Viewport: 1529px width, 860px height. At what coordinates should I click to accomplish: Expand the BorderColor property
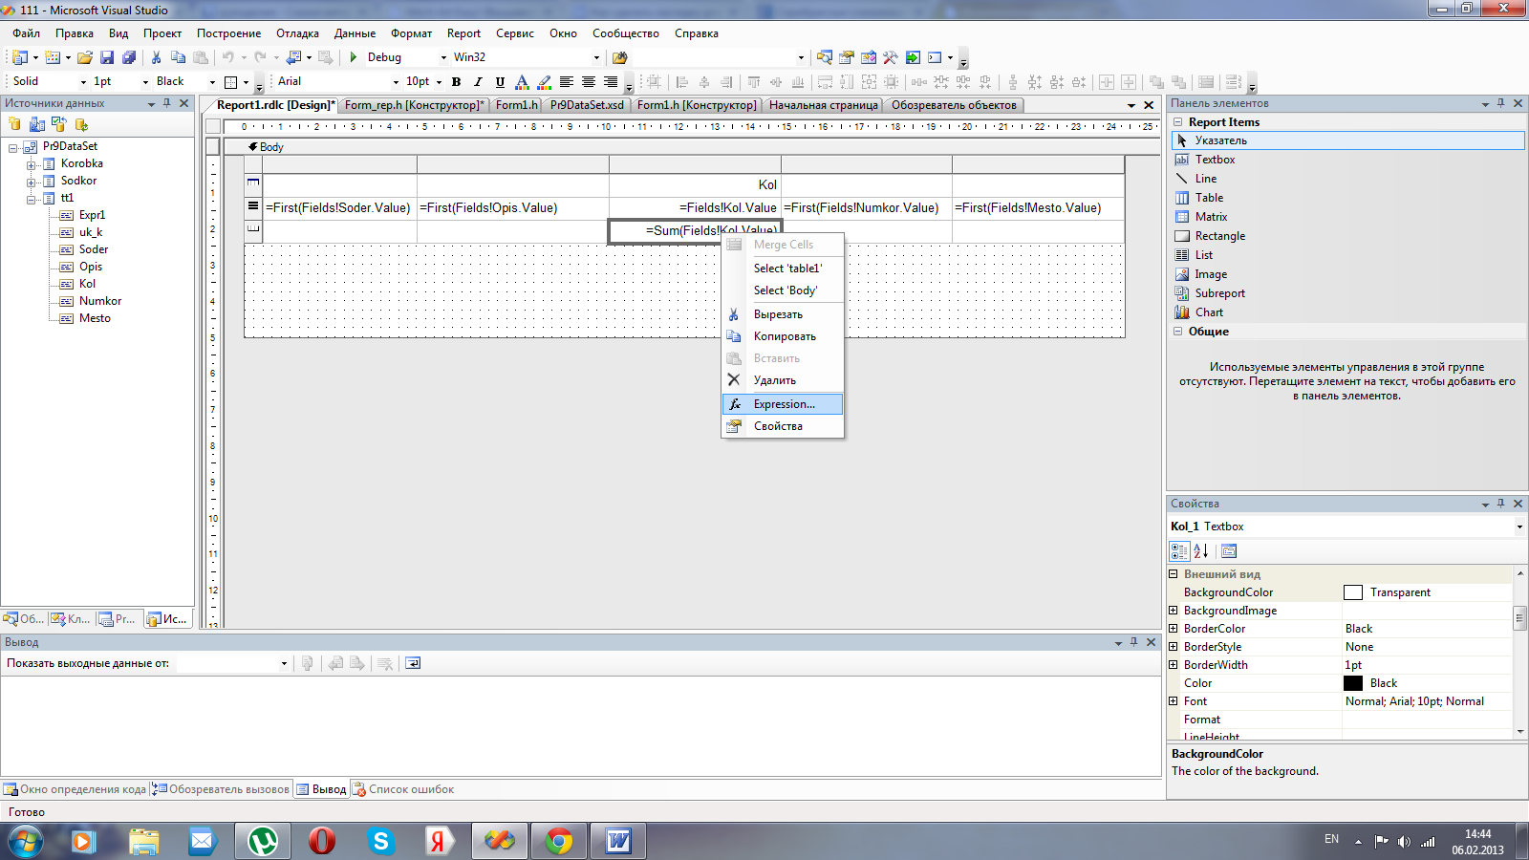tap(1174, 629)
